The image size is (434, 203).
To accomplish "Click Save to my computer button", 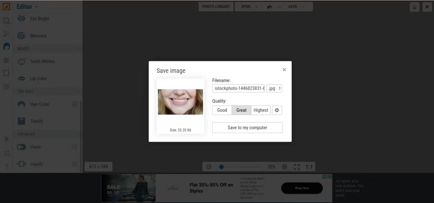I will (247, 128).
